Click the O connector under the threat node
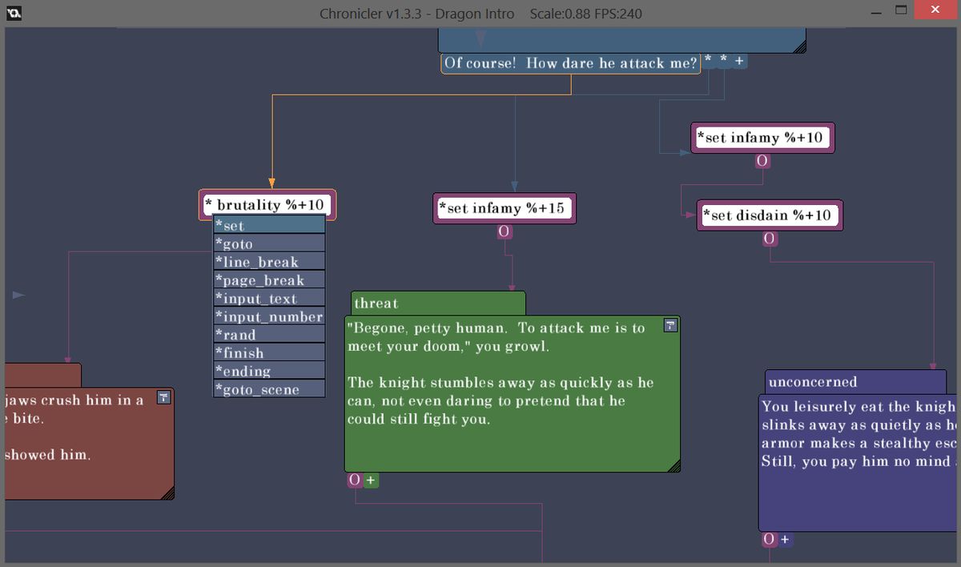Viewport: 961px width, 567px height. click(x=355, y=481)
